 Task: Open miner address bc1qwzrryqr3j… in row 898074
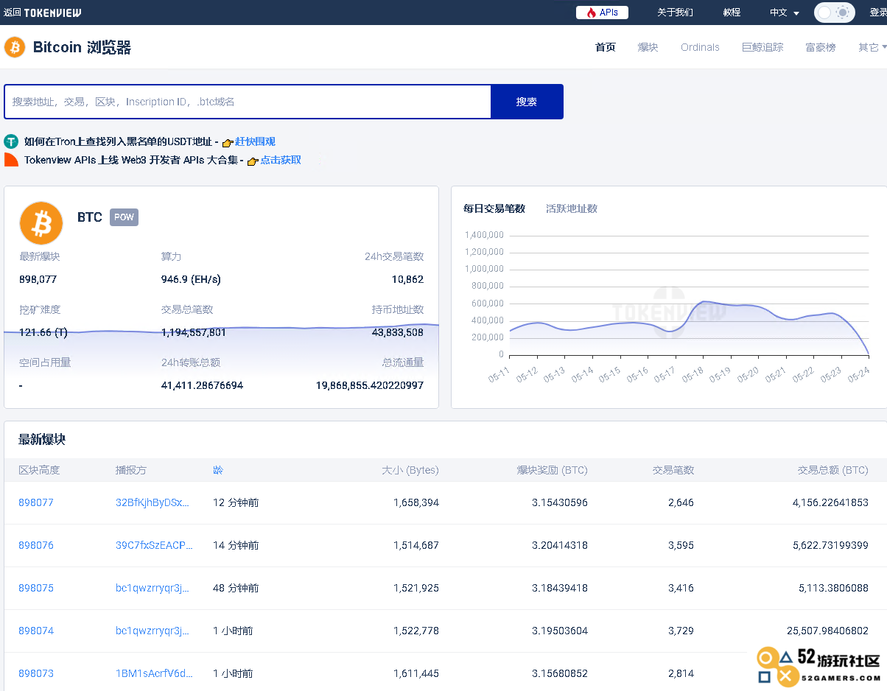pyautogui.click(x=152, y=631)
